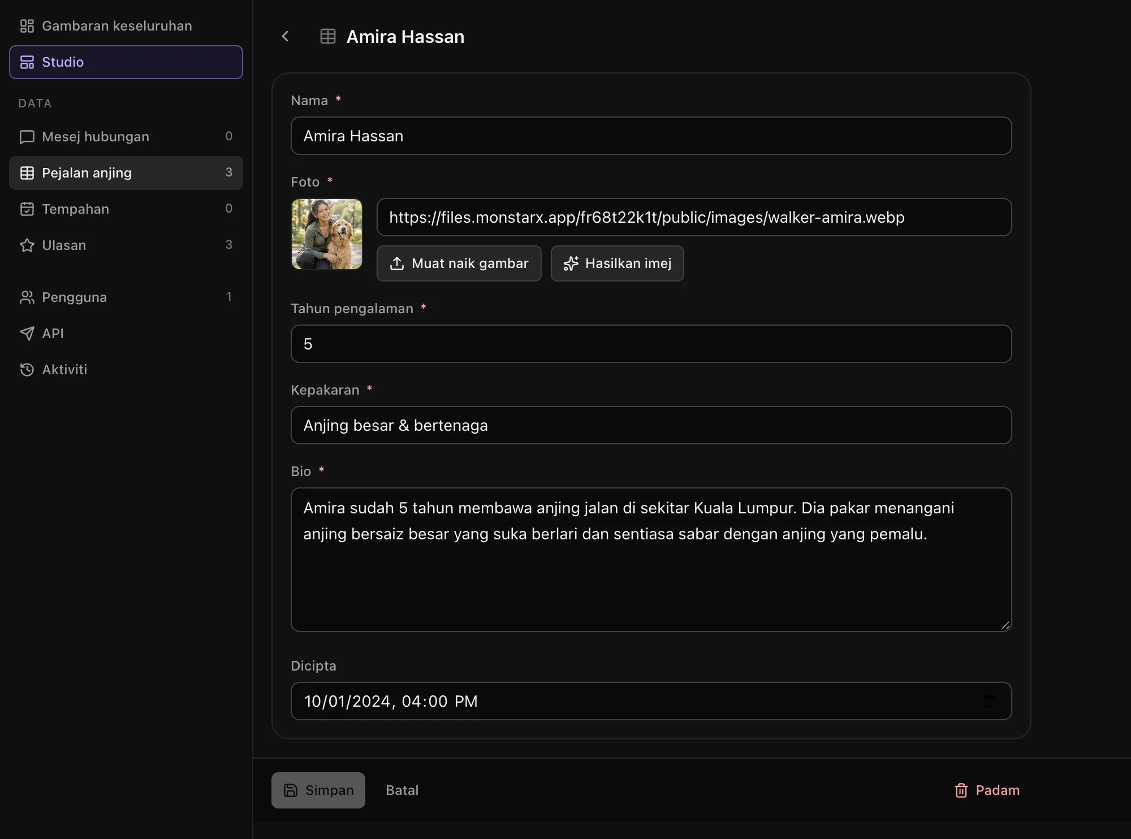Screen dimensions: 1131x839
Task: Generate image with Hasilkan imej
Action: [x=618, y=263]
